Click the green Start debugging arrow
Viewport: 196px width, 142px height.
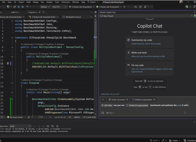(97, 7)
